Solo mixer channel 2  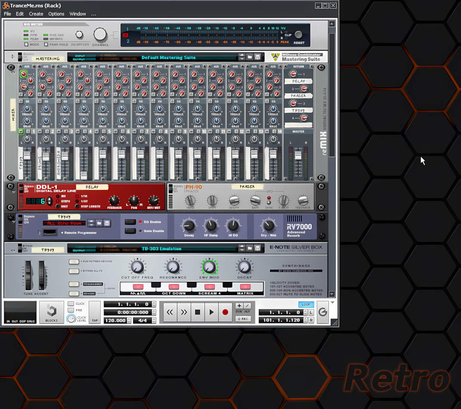pyautogui.click(x=47, y=131)
